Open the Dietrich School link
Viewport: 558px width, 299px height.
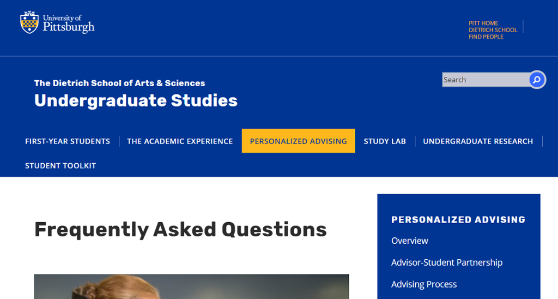493,30
